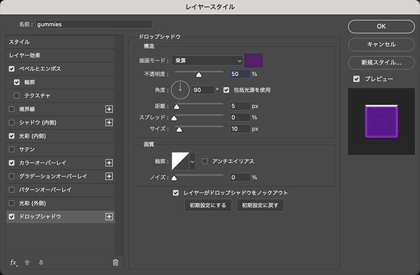Enable the アンチエイリアス checkbox
Image resolution: width=420 pixels, height=275 pixels.
coord(205,162)
